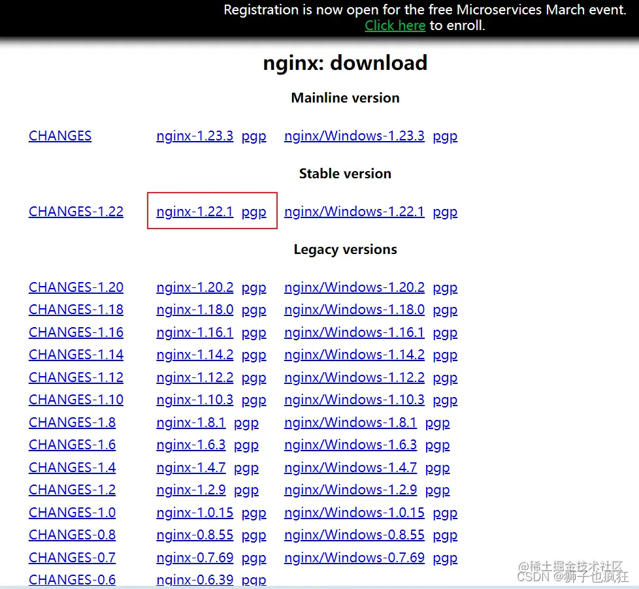Download nginx-1.22.1 stable source
The width and height of the screenshot is (639, 589).
tap(195, 212)
